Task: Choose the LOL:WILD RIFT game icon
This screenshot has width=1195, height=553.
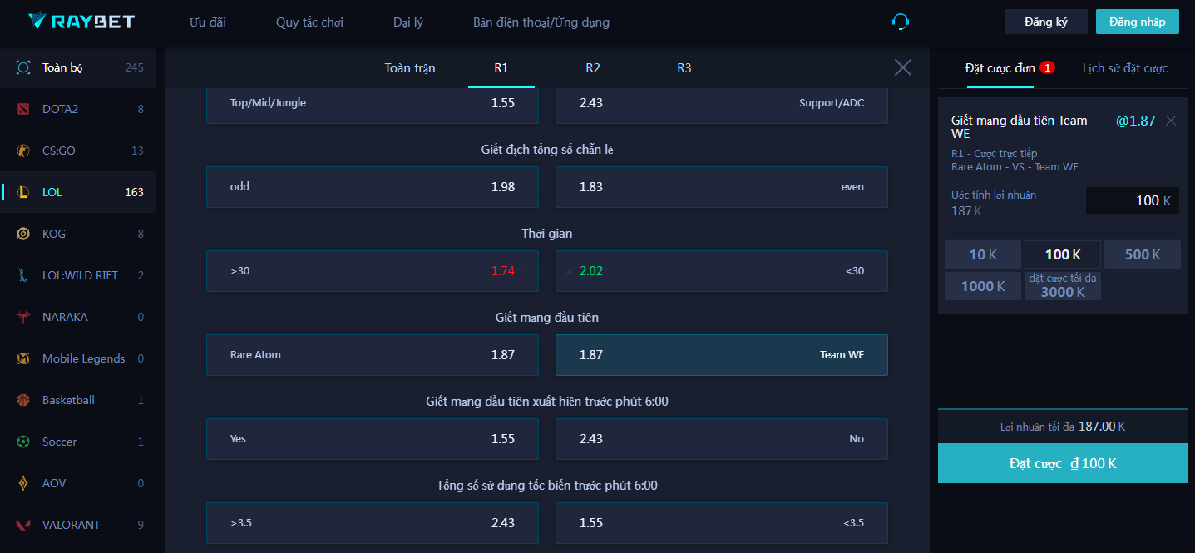Action: pos(23,275)
